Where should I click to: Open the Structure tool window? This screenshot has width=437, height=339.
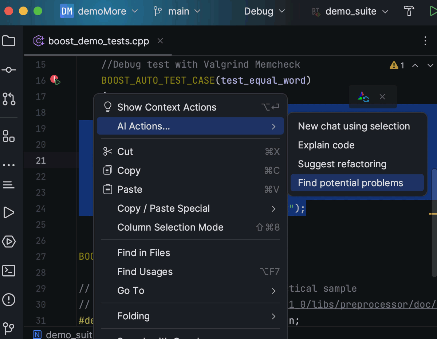coord(9,136)
